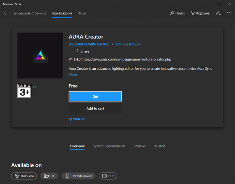This screenshot has width=235, height=184.
Task: Click the 3+ age rating link
Action: tap(35, 87)
